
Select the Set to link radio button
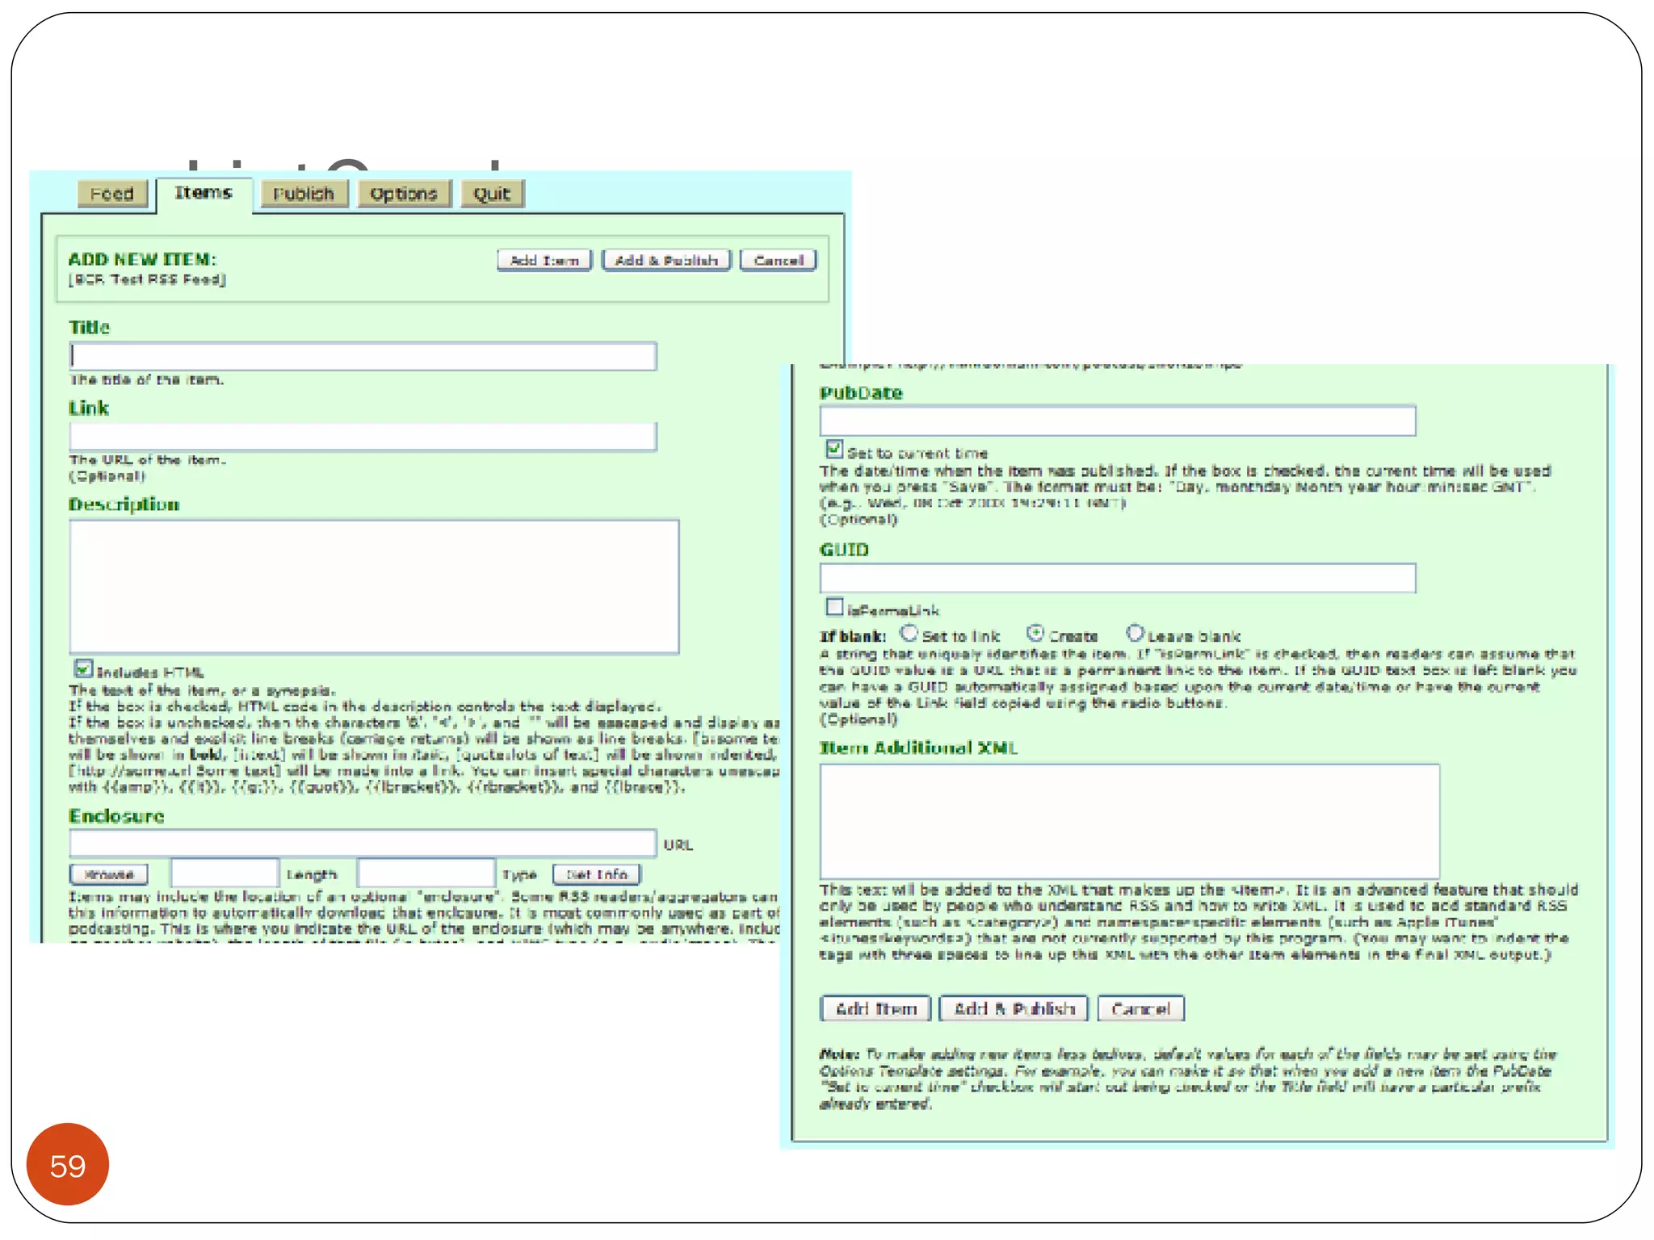click(909, 634)
